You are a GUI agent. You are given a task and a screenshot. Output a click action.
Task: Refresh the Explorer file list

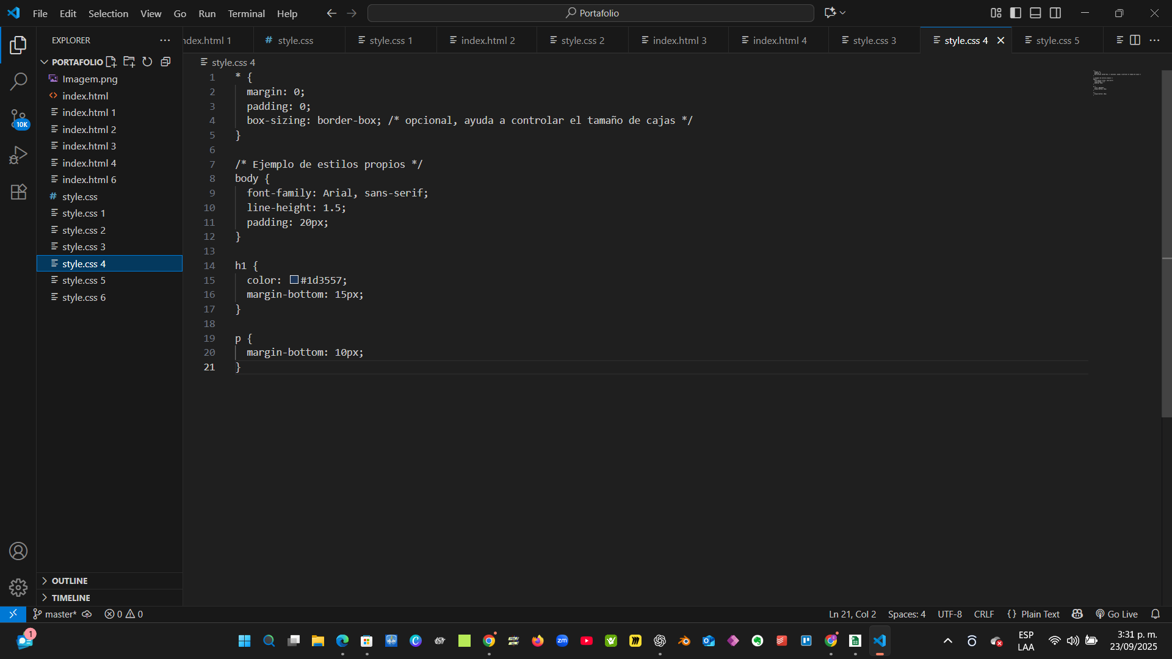pyautogui.click(x=147, y=62)
